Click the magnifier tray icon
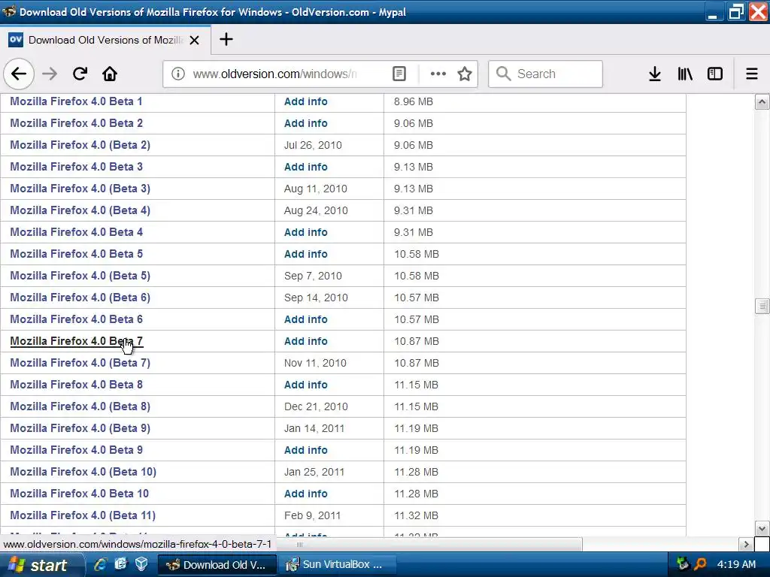Image resolution: width=770 pixels, height=577 pixels. (700, 565)
